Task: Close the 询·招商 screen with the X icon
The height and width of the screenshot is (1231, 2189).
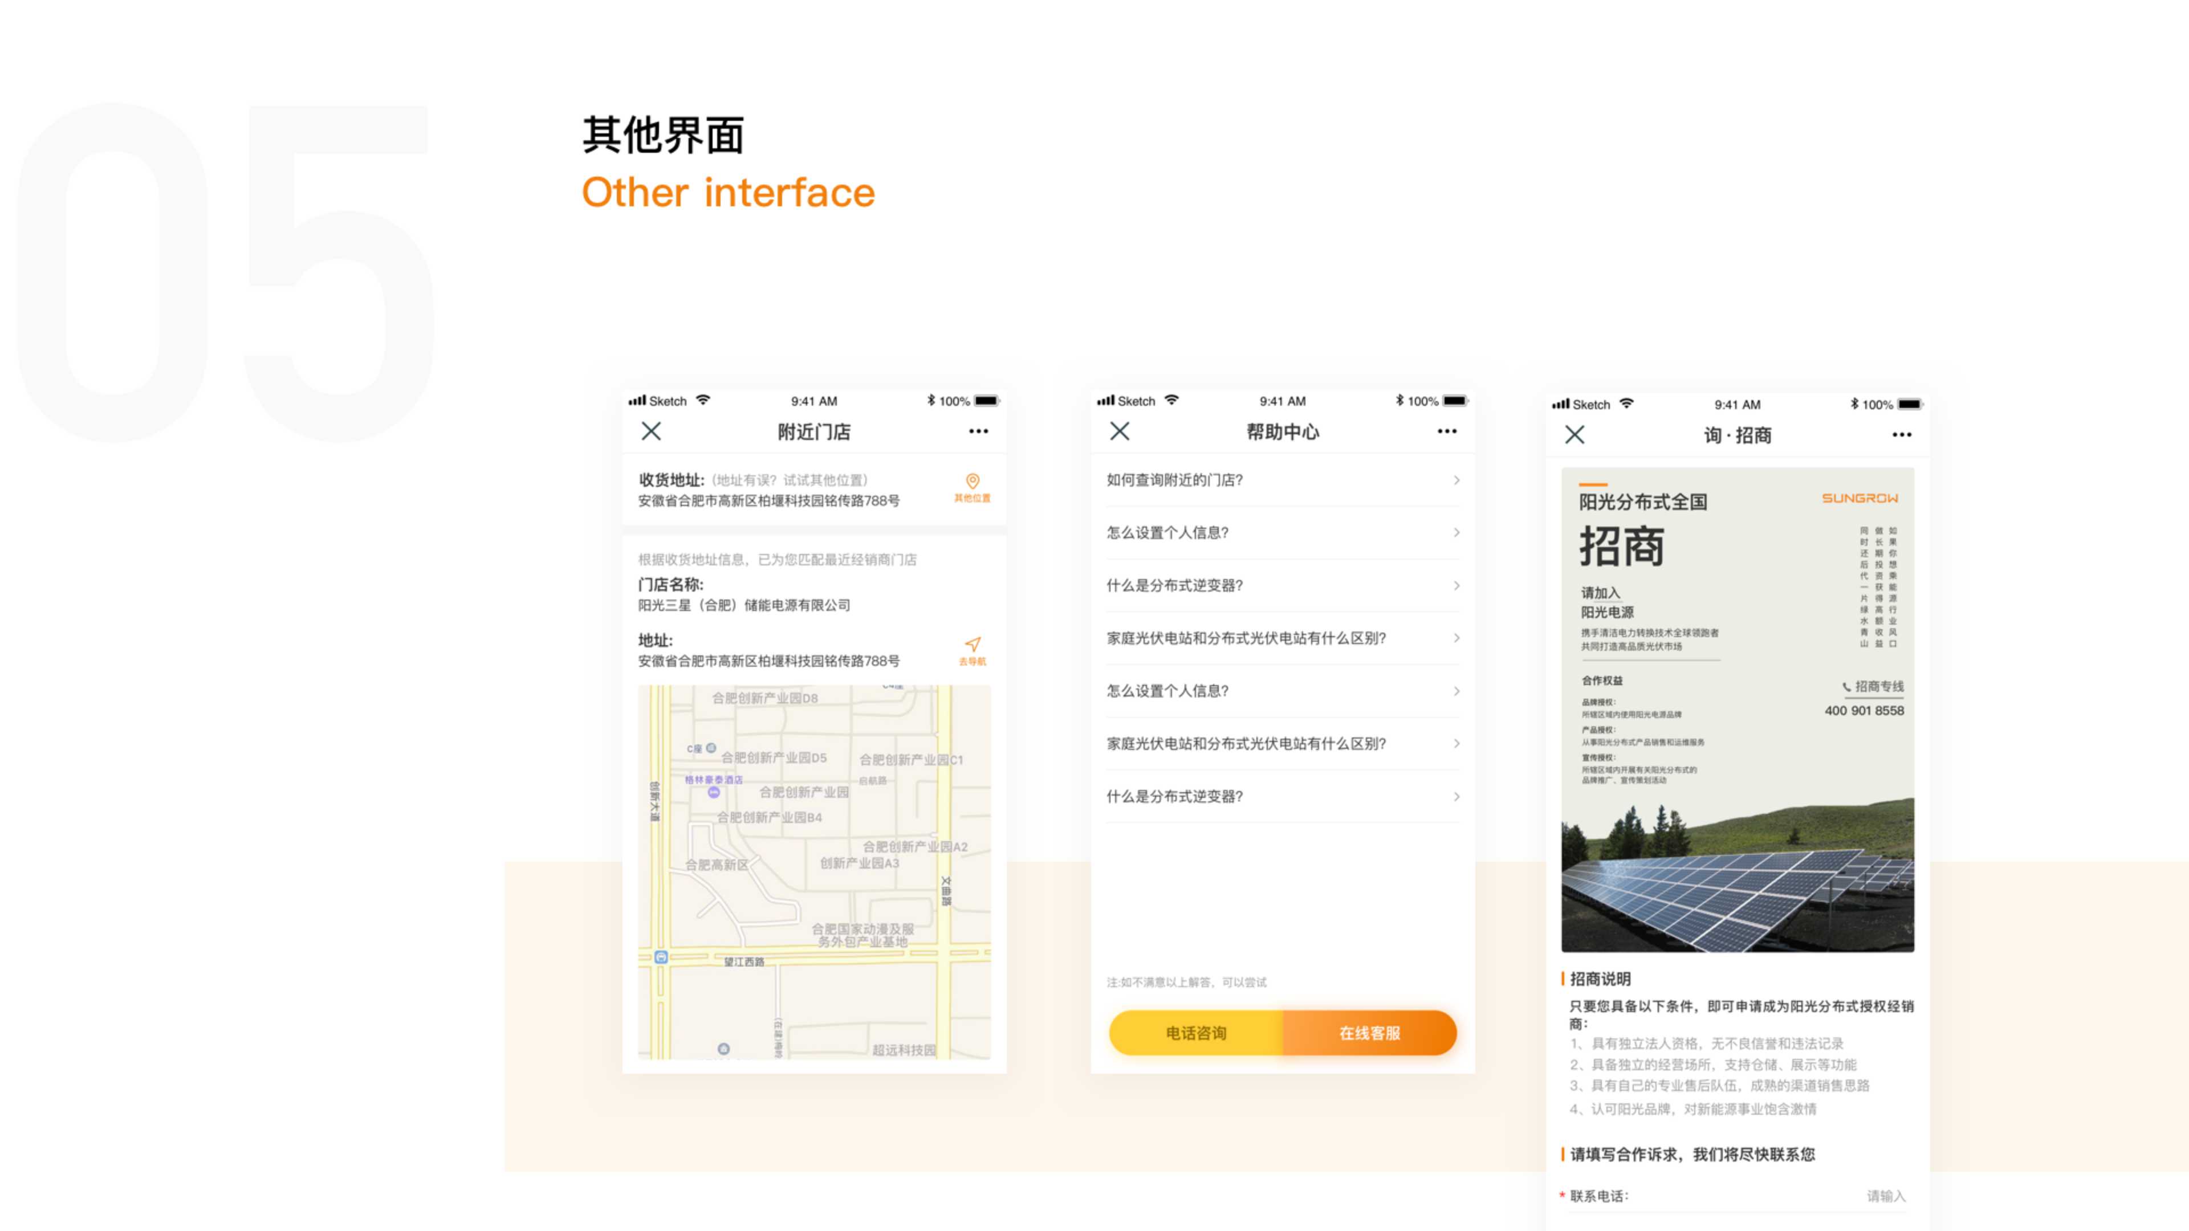Action: pos(1574,435)
